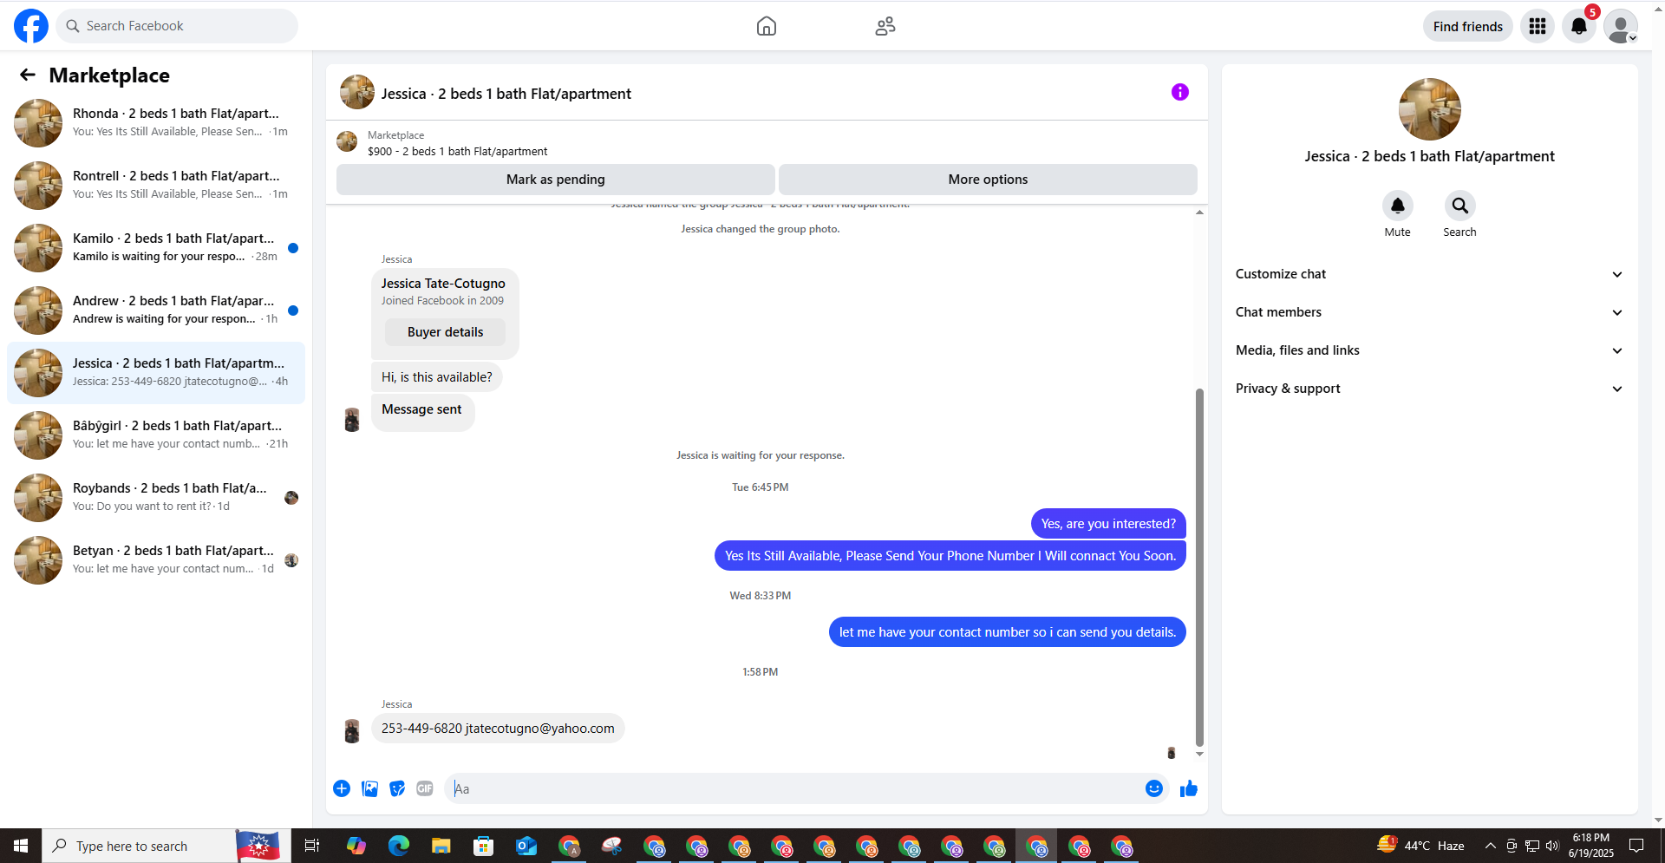This screenshot has height=863, width=1665.
Task: Click the 44°C Haze weather widget
Action: [x=1422, y=846]
